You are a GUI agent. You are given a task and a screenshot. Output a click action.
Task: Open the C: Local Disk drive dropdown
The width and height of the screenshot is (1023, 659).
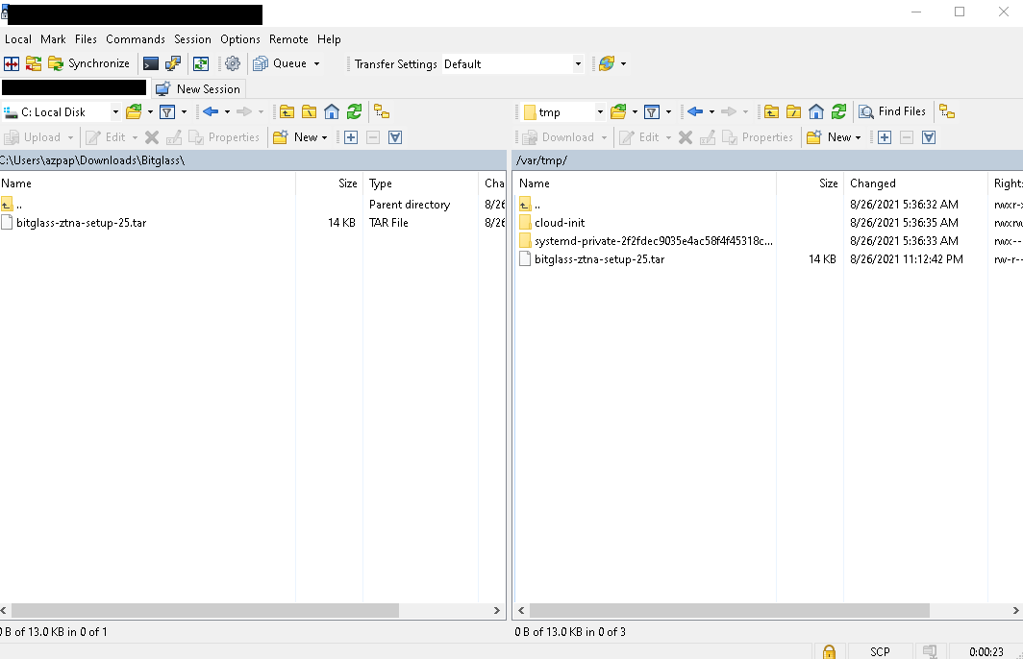(x=115, y=112)
